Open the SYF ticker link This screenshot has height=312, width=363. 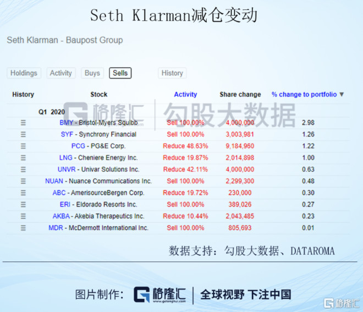(x=67, y=134)
